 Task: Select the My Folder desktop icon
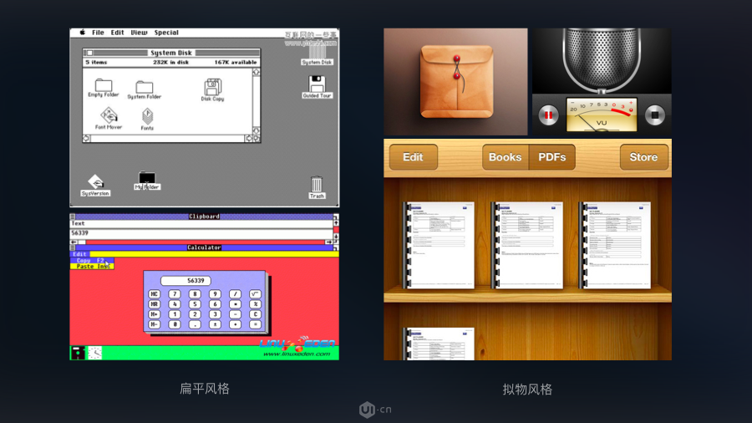147,181
